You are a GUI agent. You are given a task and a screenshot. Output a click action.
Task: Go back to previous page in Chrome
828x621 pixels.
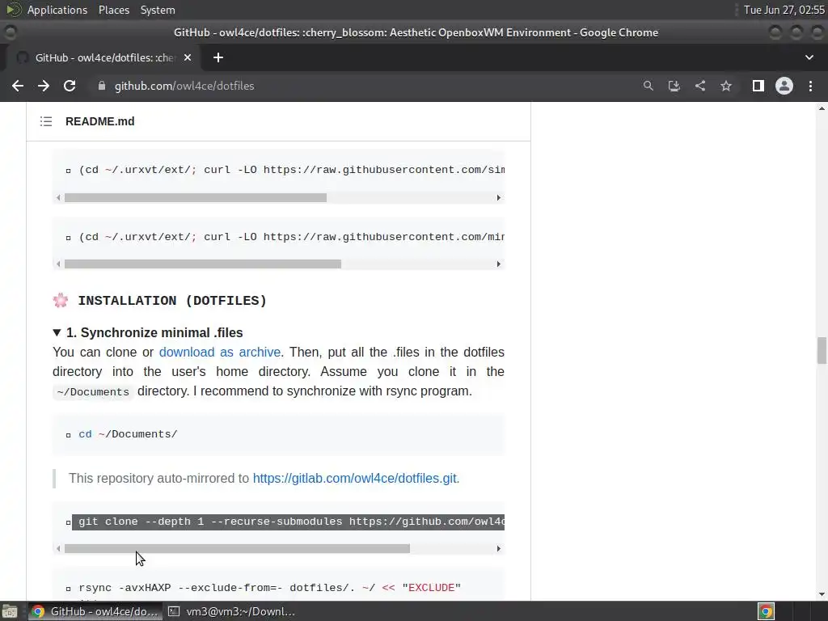[x=18, y=86]
